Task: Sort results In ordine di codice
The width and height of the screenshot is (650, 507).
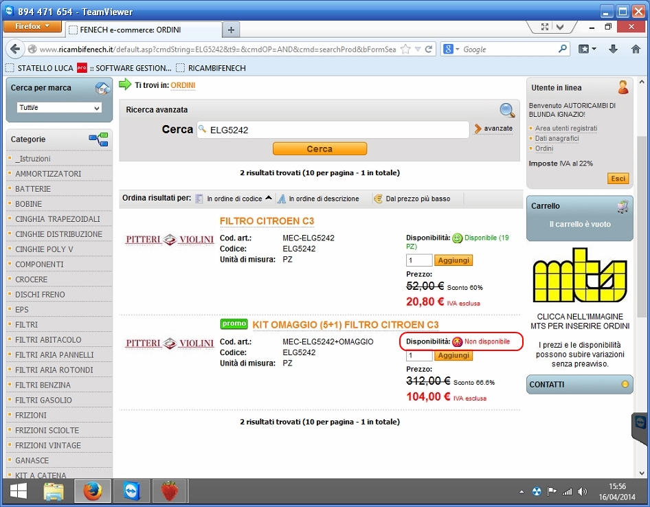Action: pyautogui.click(x=234, y=199)
